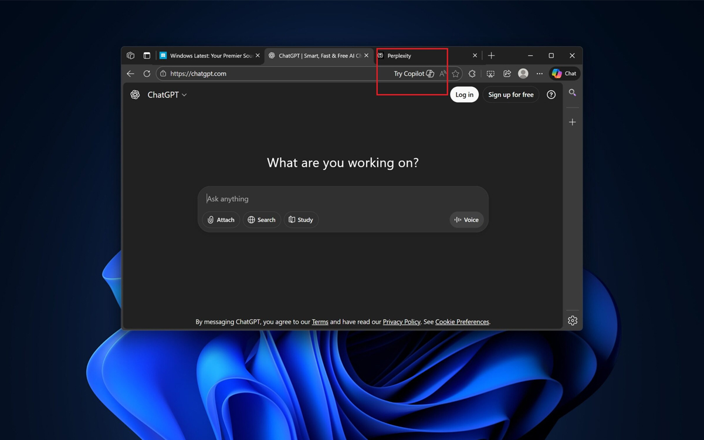The image size is (704, 440).
Task: Click the Ask anything input field
Action: 343,199
